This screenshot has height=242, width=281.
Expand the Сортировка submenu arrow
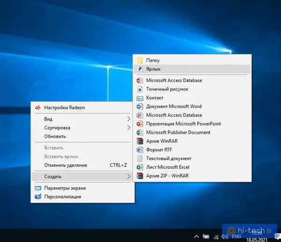[128, 128]
